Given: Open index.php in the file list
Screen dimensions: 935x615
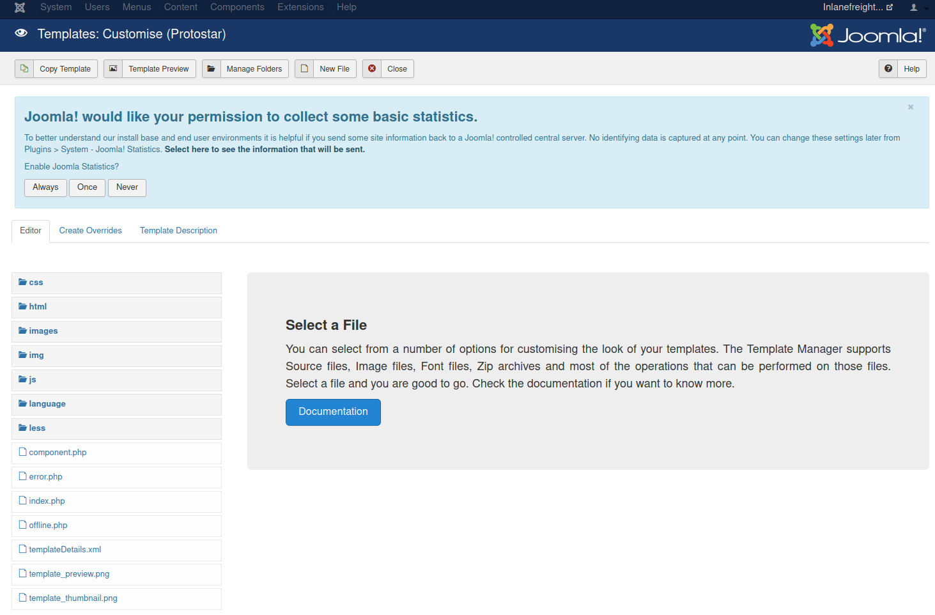Looking at the screenshot, I should (47, 501).
